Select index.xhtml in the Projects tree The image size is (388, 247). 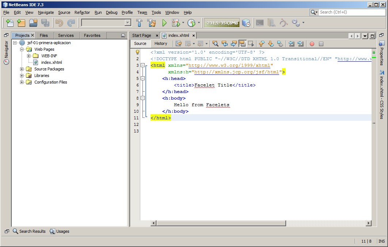pyautogui.click(x=52, y=62)
